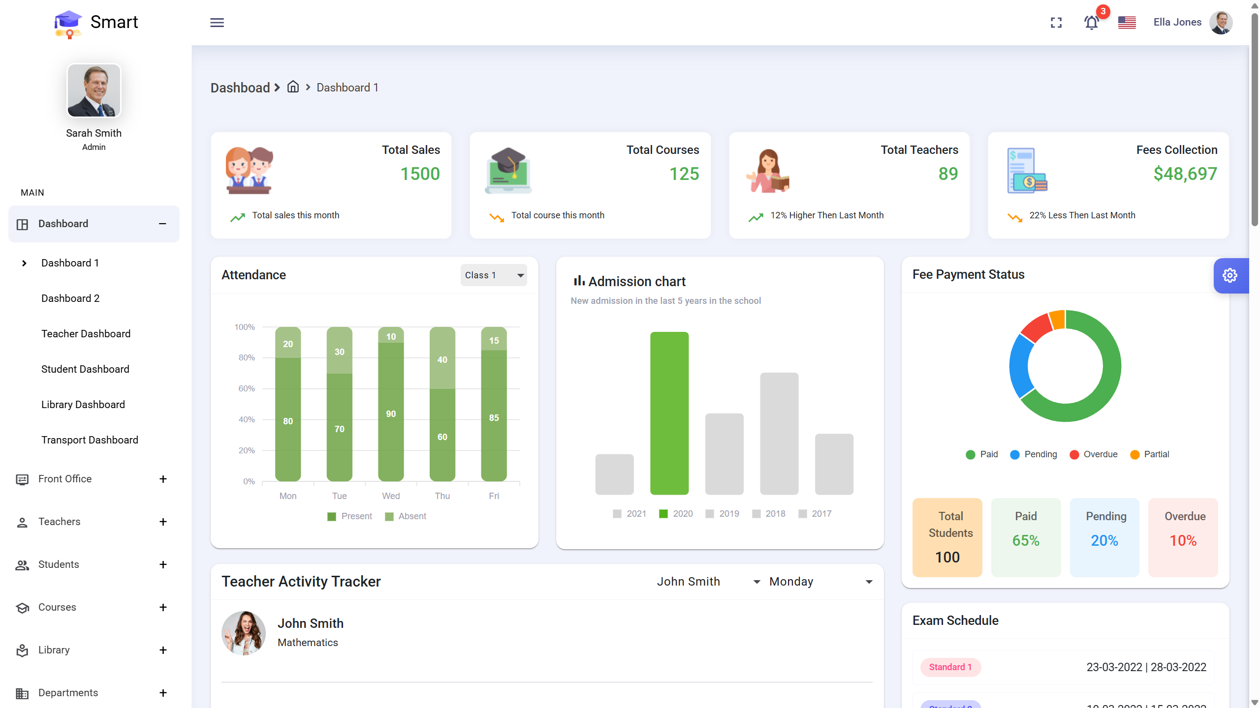
Task: Click Ella Jones profile avatar
Action: (x=1221, y=23)
